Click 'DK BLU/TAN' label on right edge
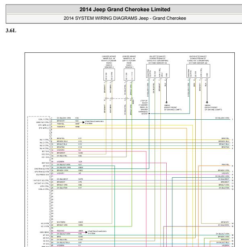The width and height of the screenshot is (242, 247). point(224,188)
